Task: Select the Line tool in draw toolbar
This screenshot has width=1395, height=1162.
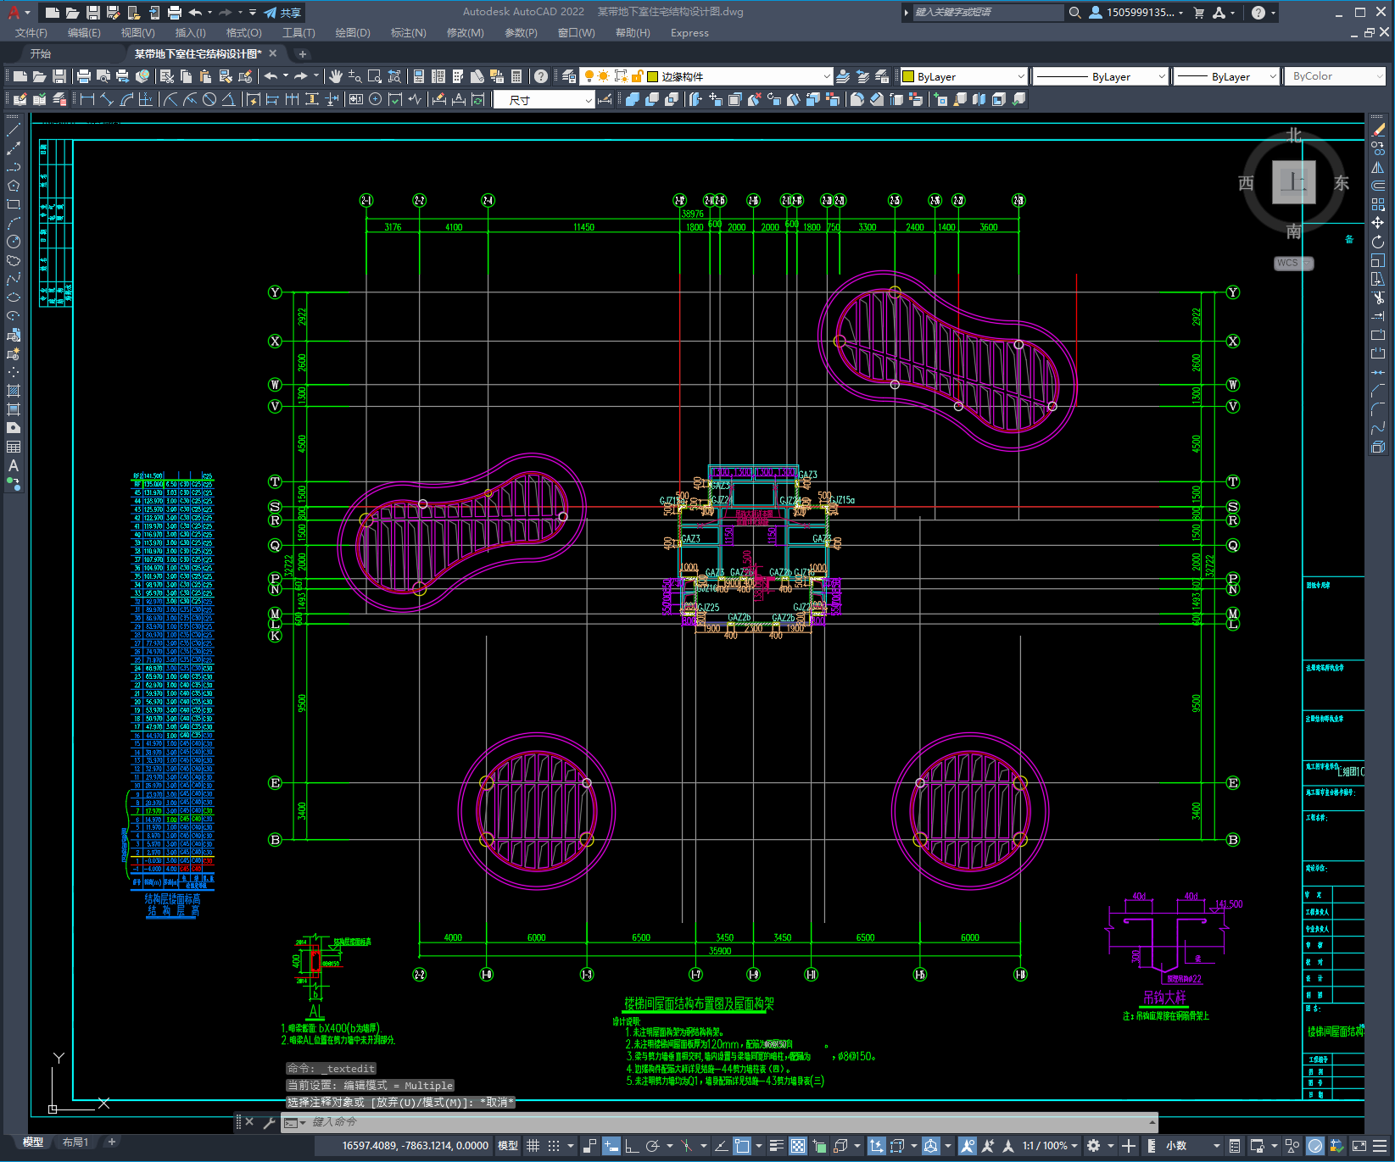Action: point(13,130)
